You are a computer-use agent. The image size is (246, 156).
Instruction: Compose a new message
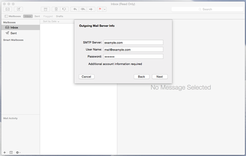click(x=18, y=9)
